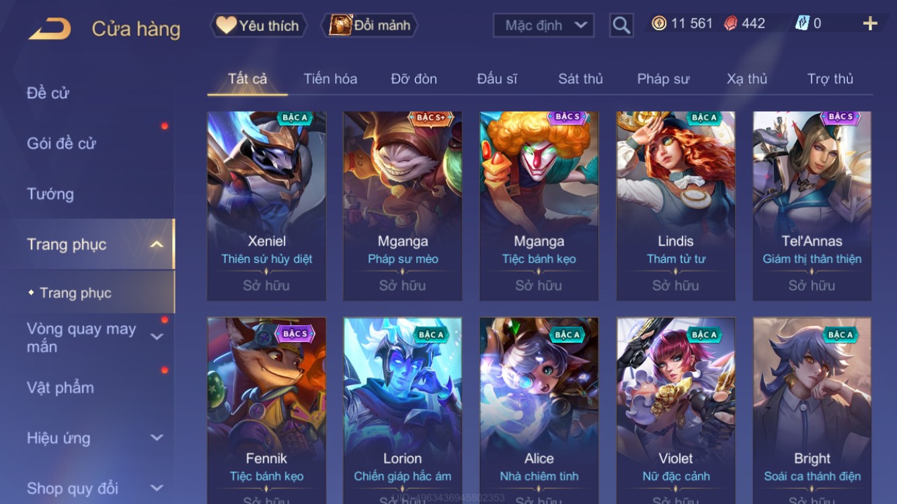Tap the blue voucher currency icon
Screen dimensions: 897x504
click(x=802, y=24)
